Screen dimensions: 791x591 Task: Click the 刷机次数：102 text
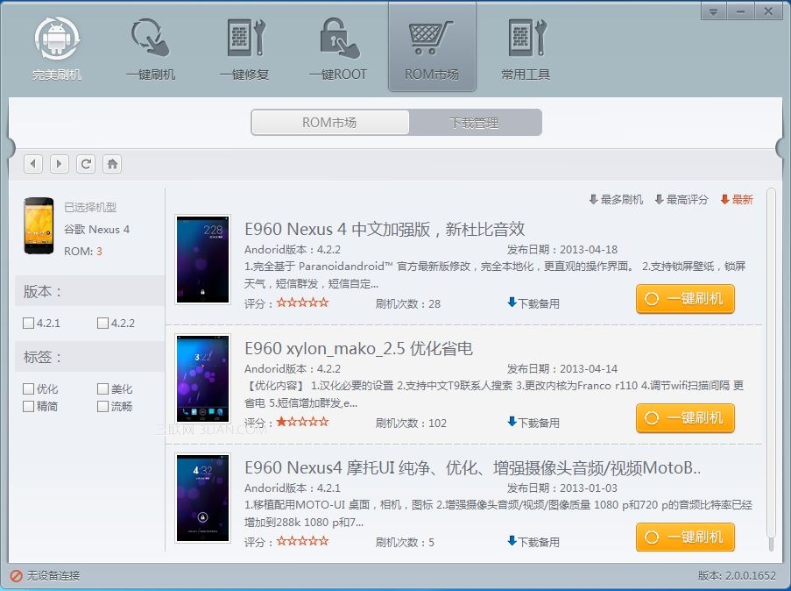point(411,424)
